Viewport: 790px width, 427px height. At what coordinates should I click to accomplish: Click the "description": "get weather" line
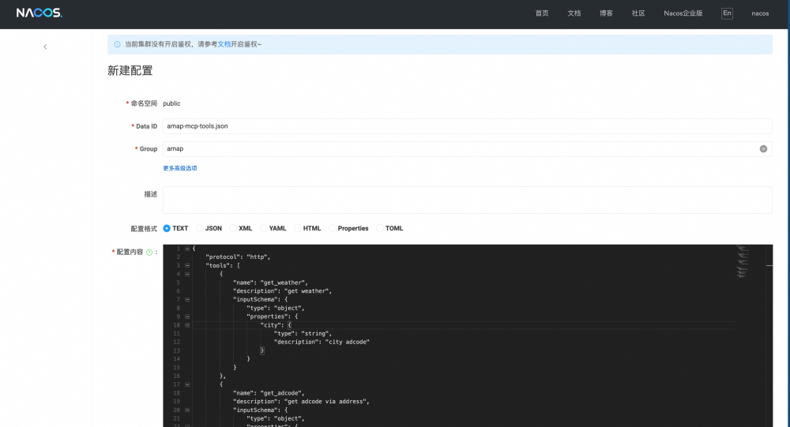282,291
